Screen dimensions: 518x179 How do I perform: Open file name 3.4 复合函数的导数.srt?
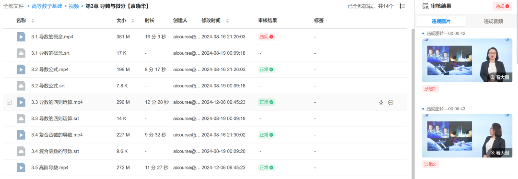(55, 151)
